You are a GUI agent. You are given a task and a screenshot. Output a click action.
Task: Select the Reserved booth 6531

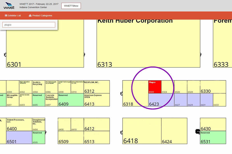coord(213,137)
